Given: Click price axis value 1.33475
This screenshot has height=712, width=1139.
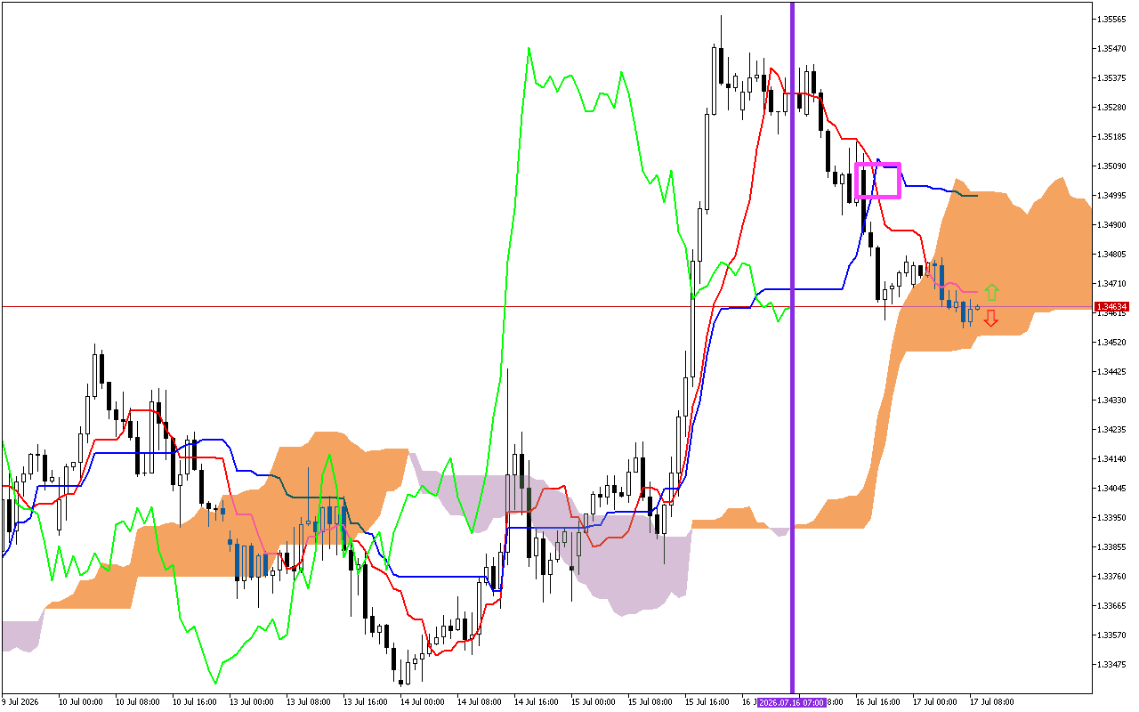Looking at the screenshot, I should pos(1112,664).
